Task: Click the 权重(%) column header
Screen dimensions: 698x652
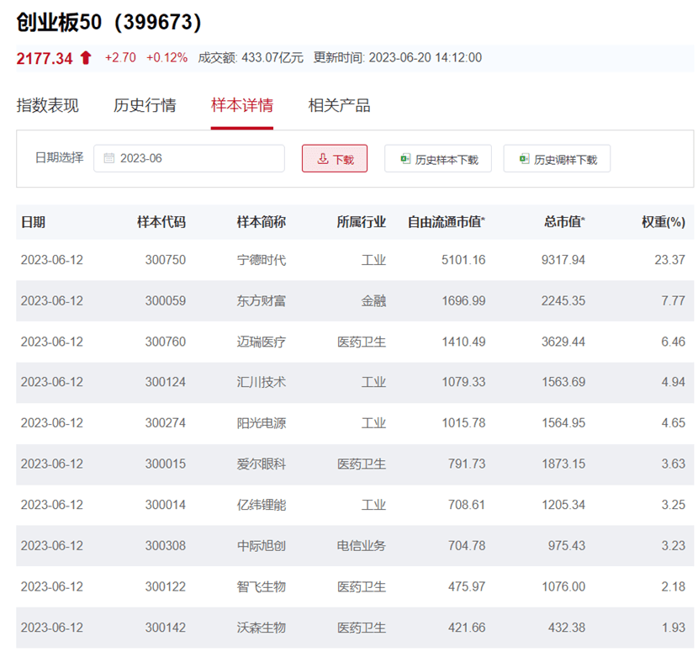Action: (664, 222)
